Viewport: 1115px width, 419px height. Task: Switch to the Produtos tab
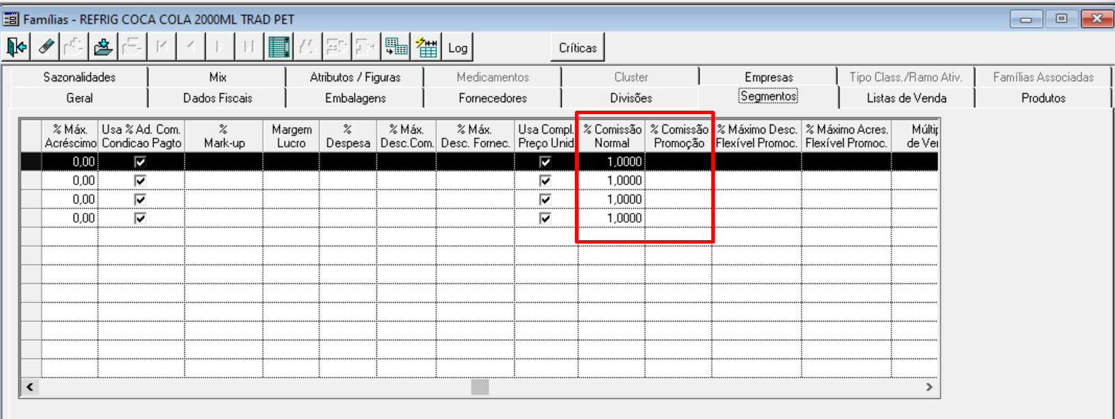click(1043, 98)
